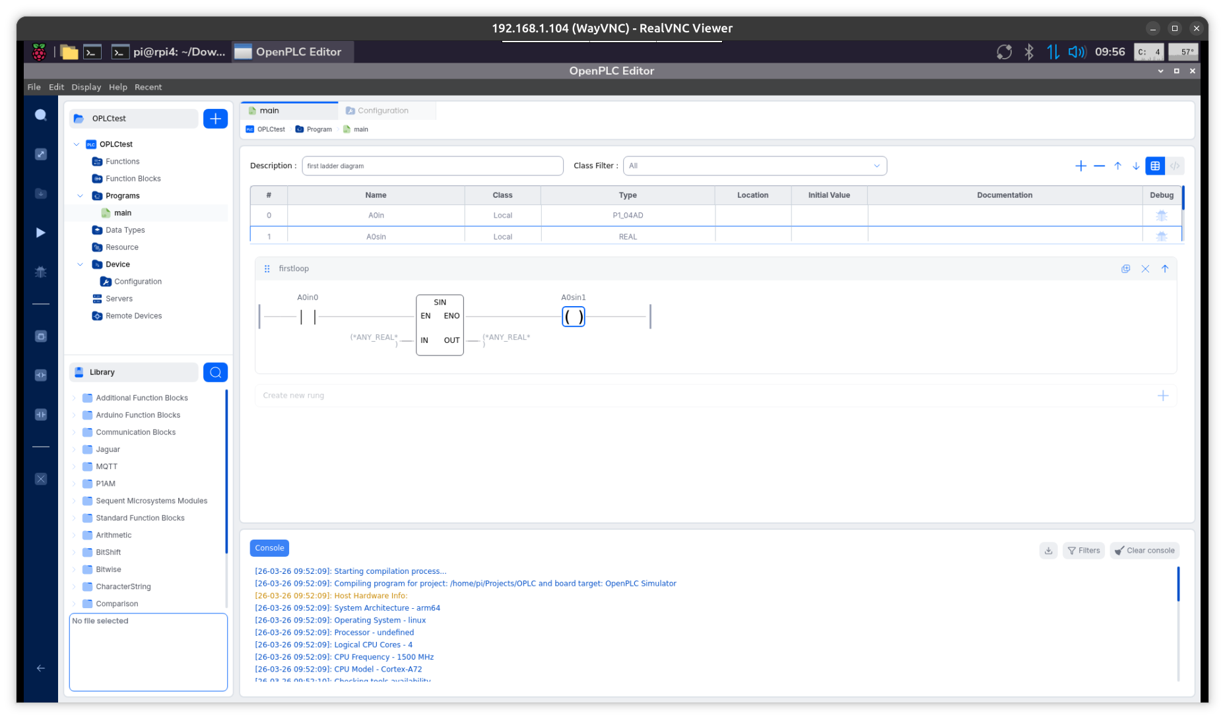Click the search magnifier in left sidebar
This screenshot has width=1225, height=719.
point(40,115)
